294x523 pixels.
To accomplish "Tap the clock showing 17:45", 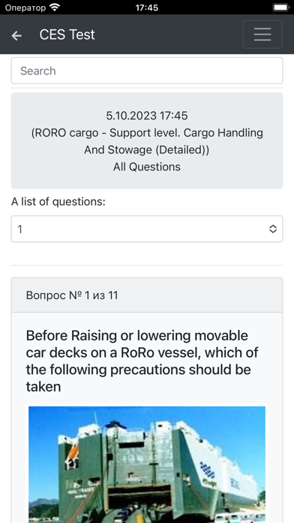I will pyautogui.click(x=147, y=8).
